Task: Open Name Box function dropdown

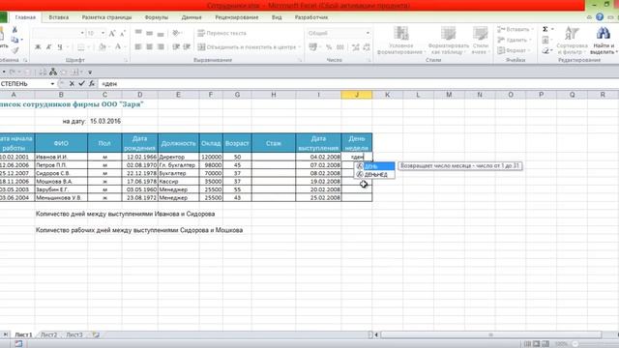Action: click(52, 84)
